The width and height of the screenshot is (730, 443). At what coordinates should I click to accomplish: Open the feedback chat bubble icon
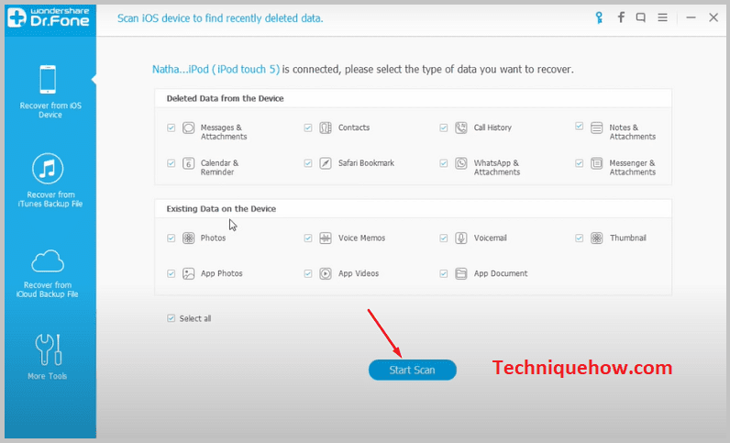(641, 17)
